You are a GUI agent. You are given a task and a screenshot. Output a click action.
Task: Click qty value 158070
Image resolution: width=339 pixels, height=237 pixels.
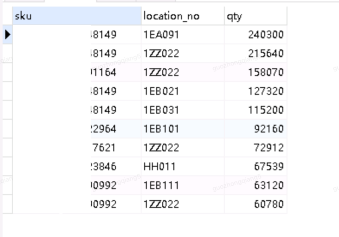(x=256, y=72)
